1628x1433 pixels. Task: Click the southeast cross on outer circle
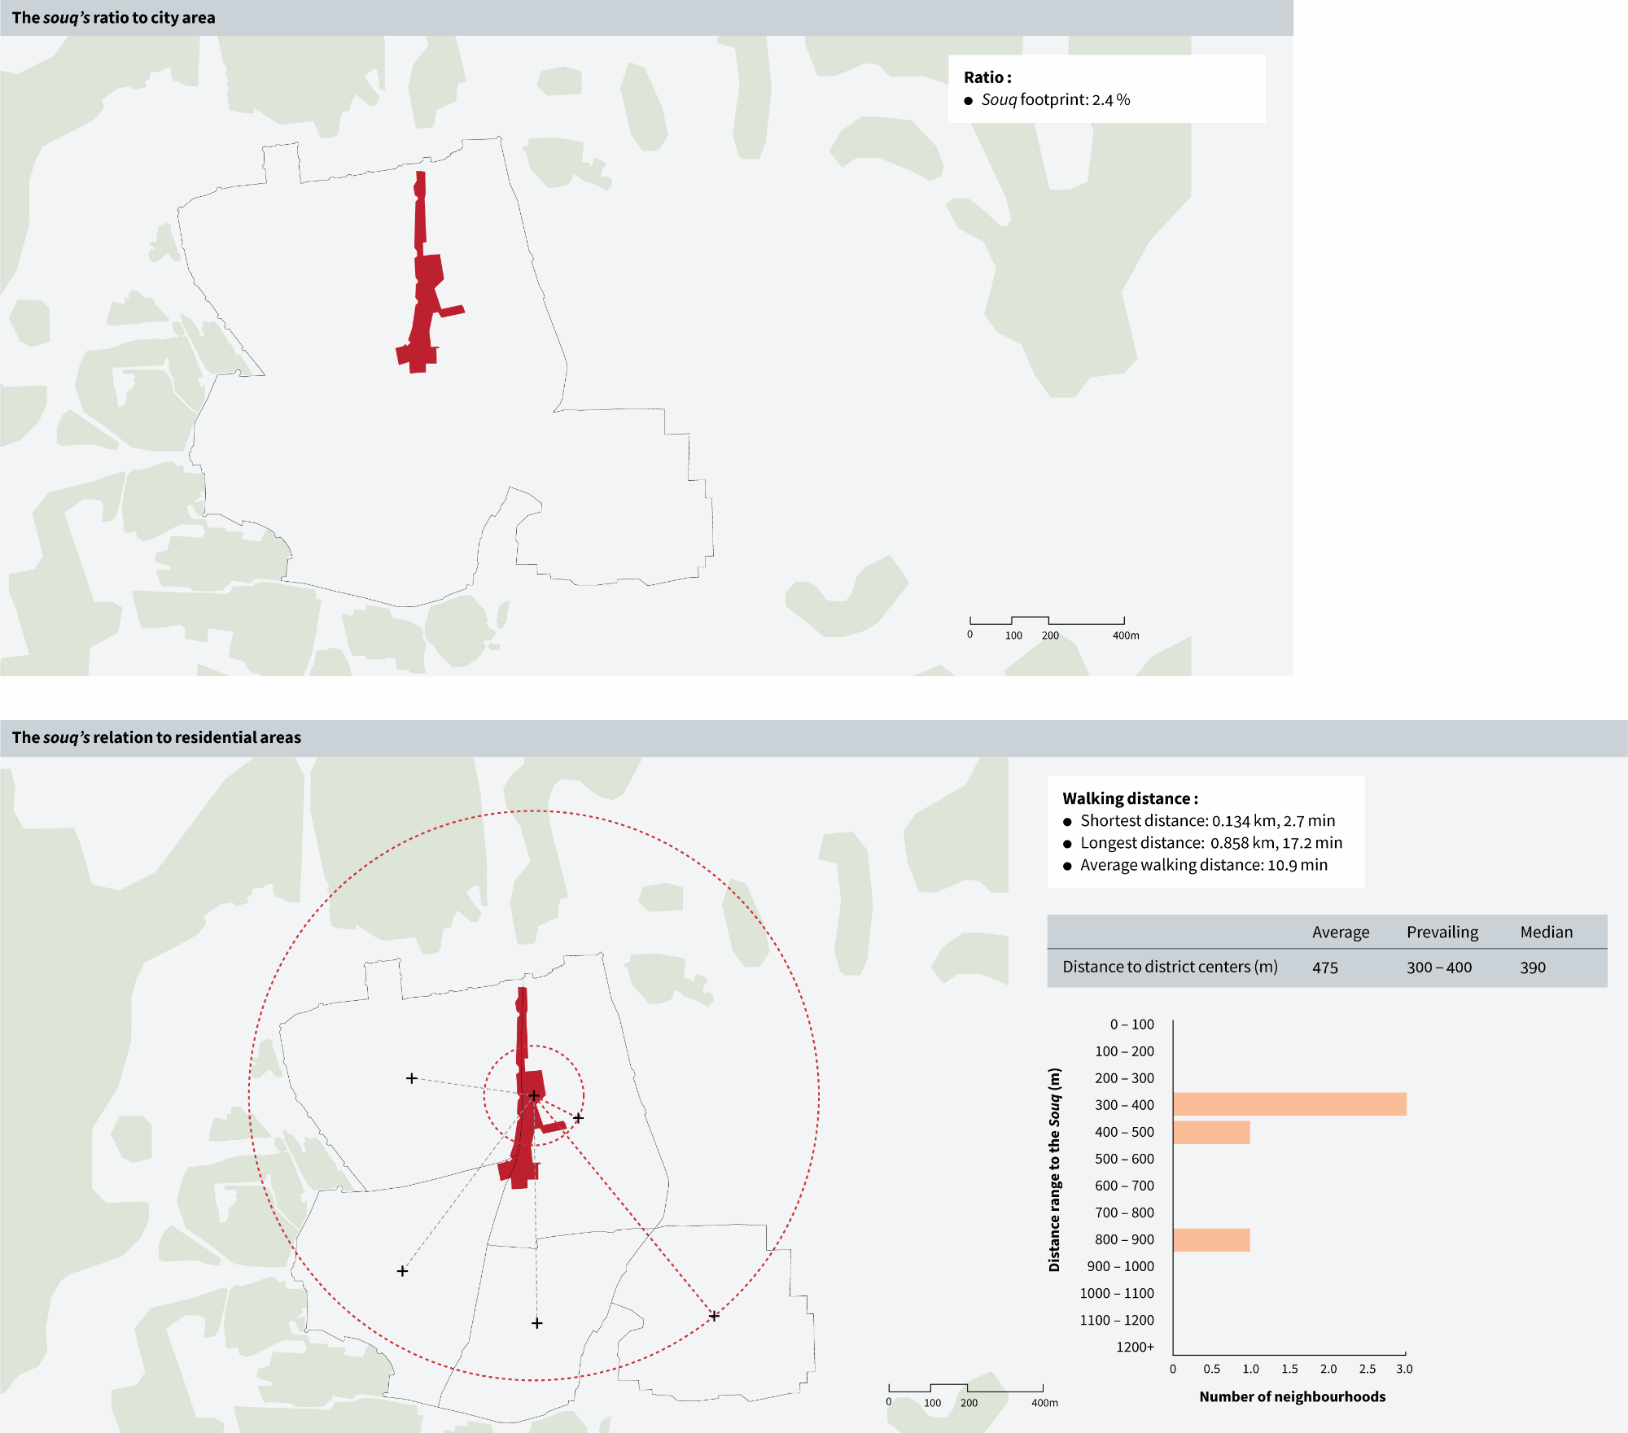(714, 1316)
